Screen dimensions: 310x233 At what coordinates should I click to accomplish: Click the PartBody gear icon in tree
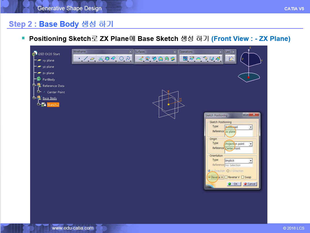click(x=39, y=79)
